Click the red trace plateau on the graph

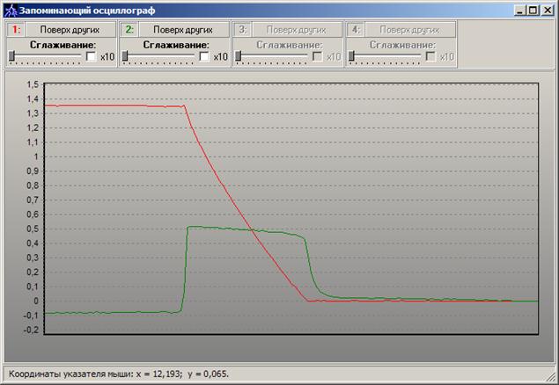tap(114, 105)
